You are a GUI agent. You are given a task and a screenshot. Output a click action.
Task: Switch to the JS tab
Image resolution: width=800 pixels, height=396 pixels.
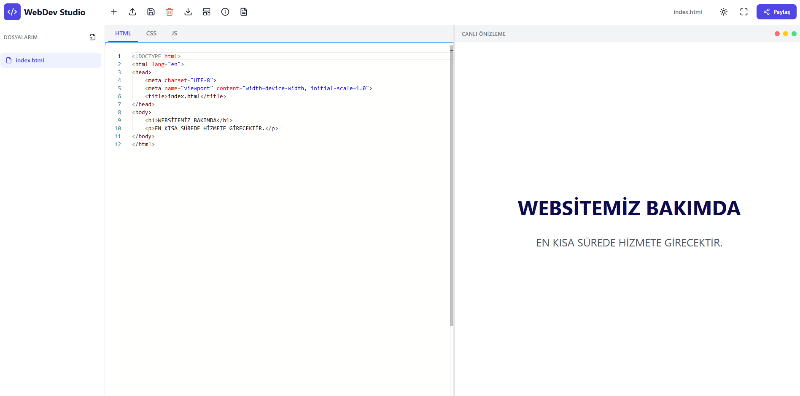[174, 33]
